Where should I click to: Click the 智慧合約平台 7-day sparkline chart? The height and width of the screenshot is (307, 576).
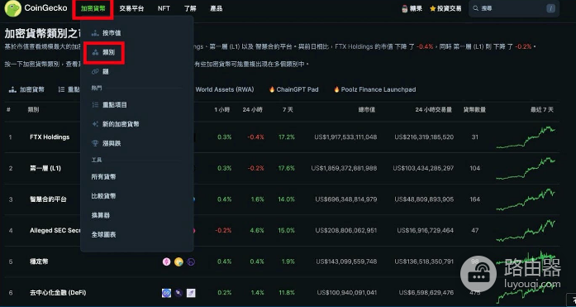pyautogui.click(x=526, y=199)
